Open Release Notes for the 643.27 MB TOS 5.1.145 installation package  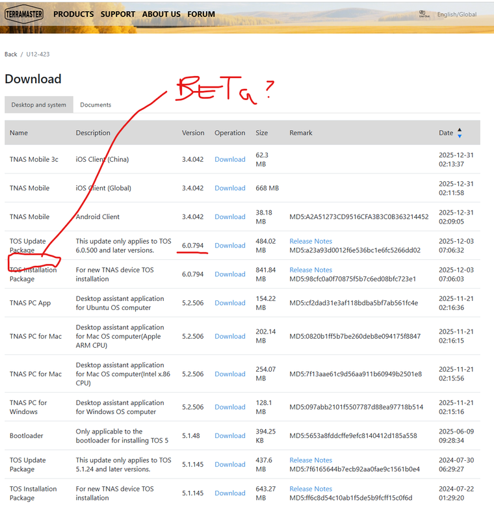[311, 489]
